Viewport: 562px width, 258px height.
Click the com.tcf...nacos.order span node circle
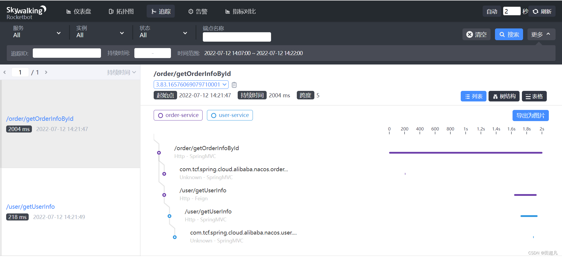(x=164, y=174)
